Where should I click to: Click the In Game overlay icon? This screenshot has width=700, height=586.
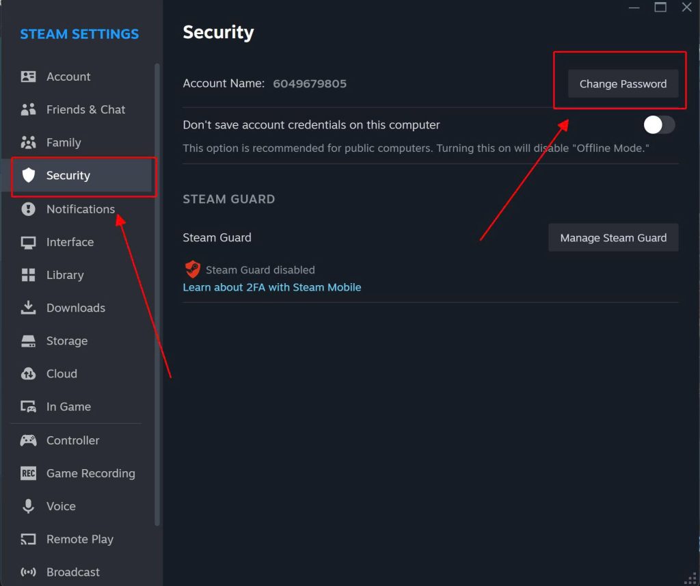(x=28, y=407)
